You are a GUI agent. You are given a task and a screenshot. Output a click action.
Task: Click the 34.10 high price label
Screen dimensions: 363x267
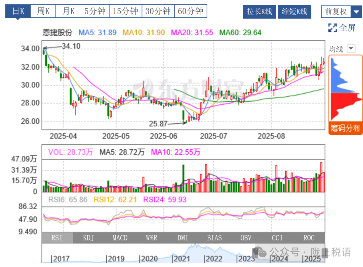(71, 46)
